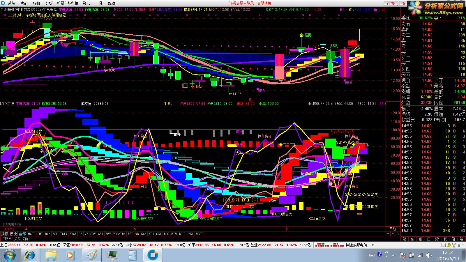Screen dimensions: 466x262
Task: Open the 日线 period selector
Action: pyautogui.click(x=393, y=229)
